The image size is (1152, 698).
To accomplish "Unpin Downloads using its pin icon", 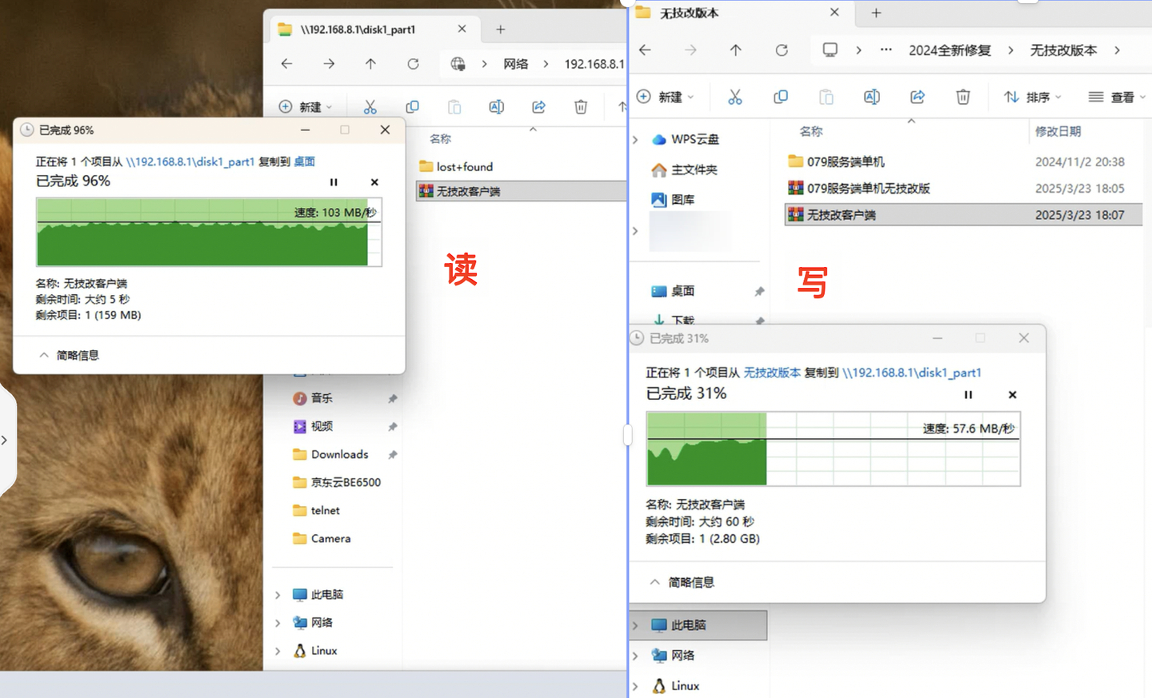I will (392, 454).
